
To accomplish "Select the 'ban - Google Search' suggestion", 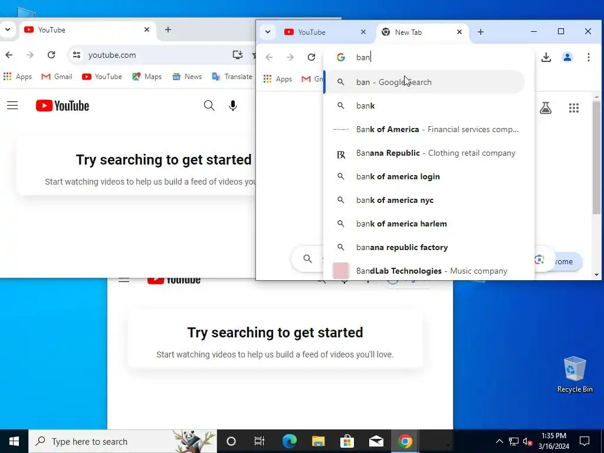I will click(425, 82).
